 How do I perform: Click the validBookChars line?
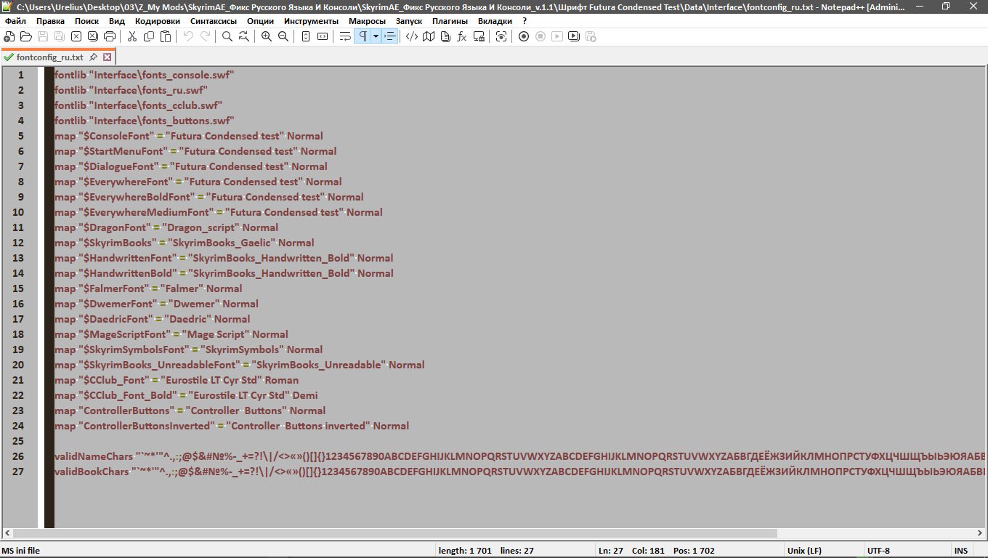(521, 472)
